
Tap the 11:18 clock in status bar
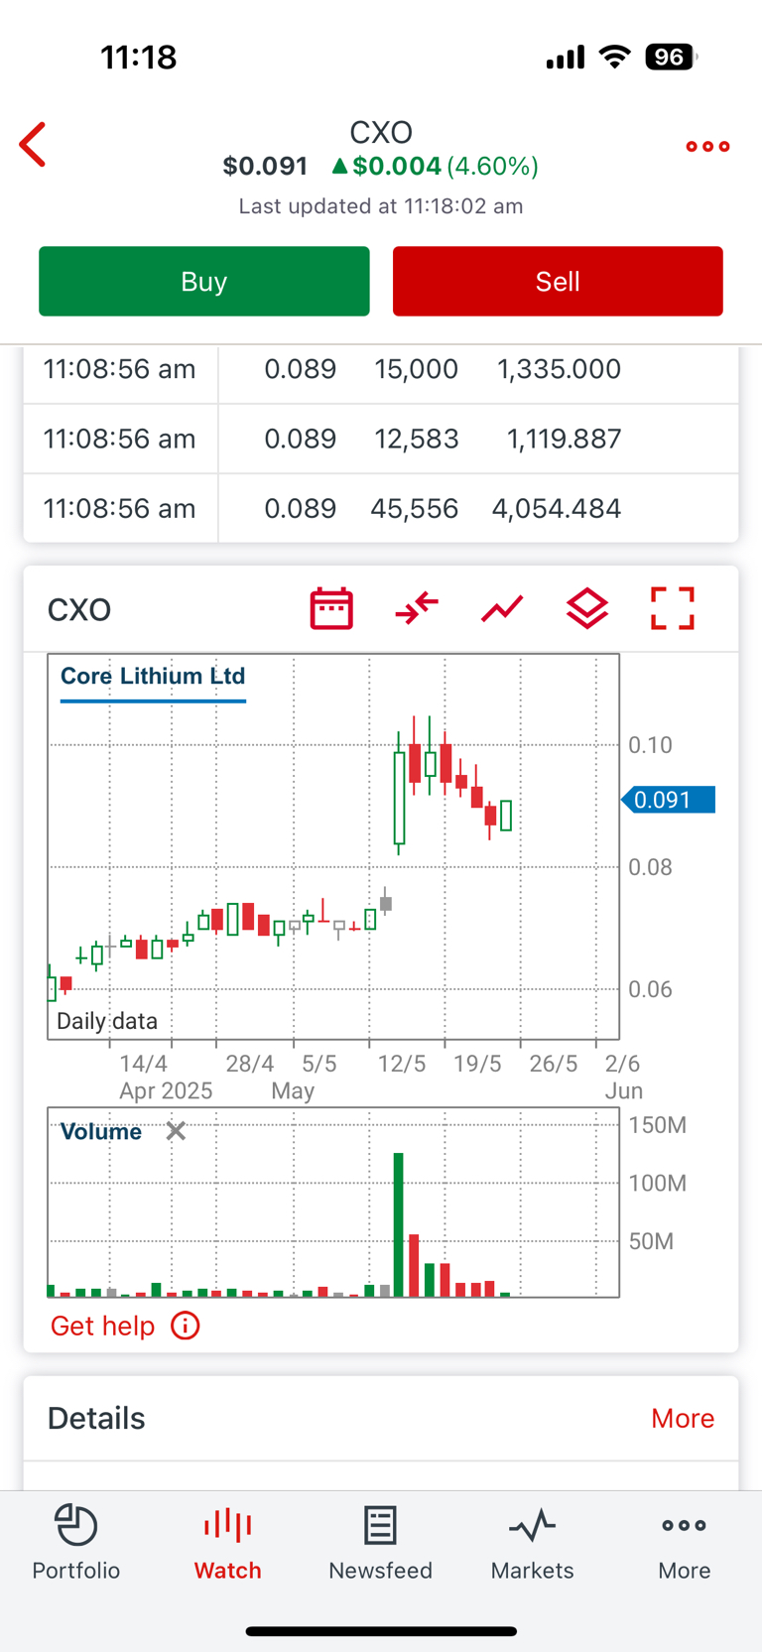(x=139, y=58)
